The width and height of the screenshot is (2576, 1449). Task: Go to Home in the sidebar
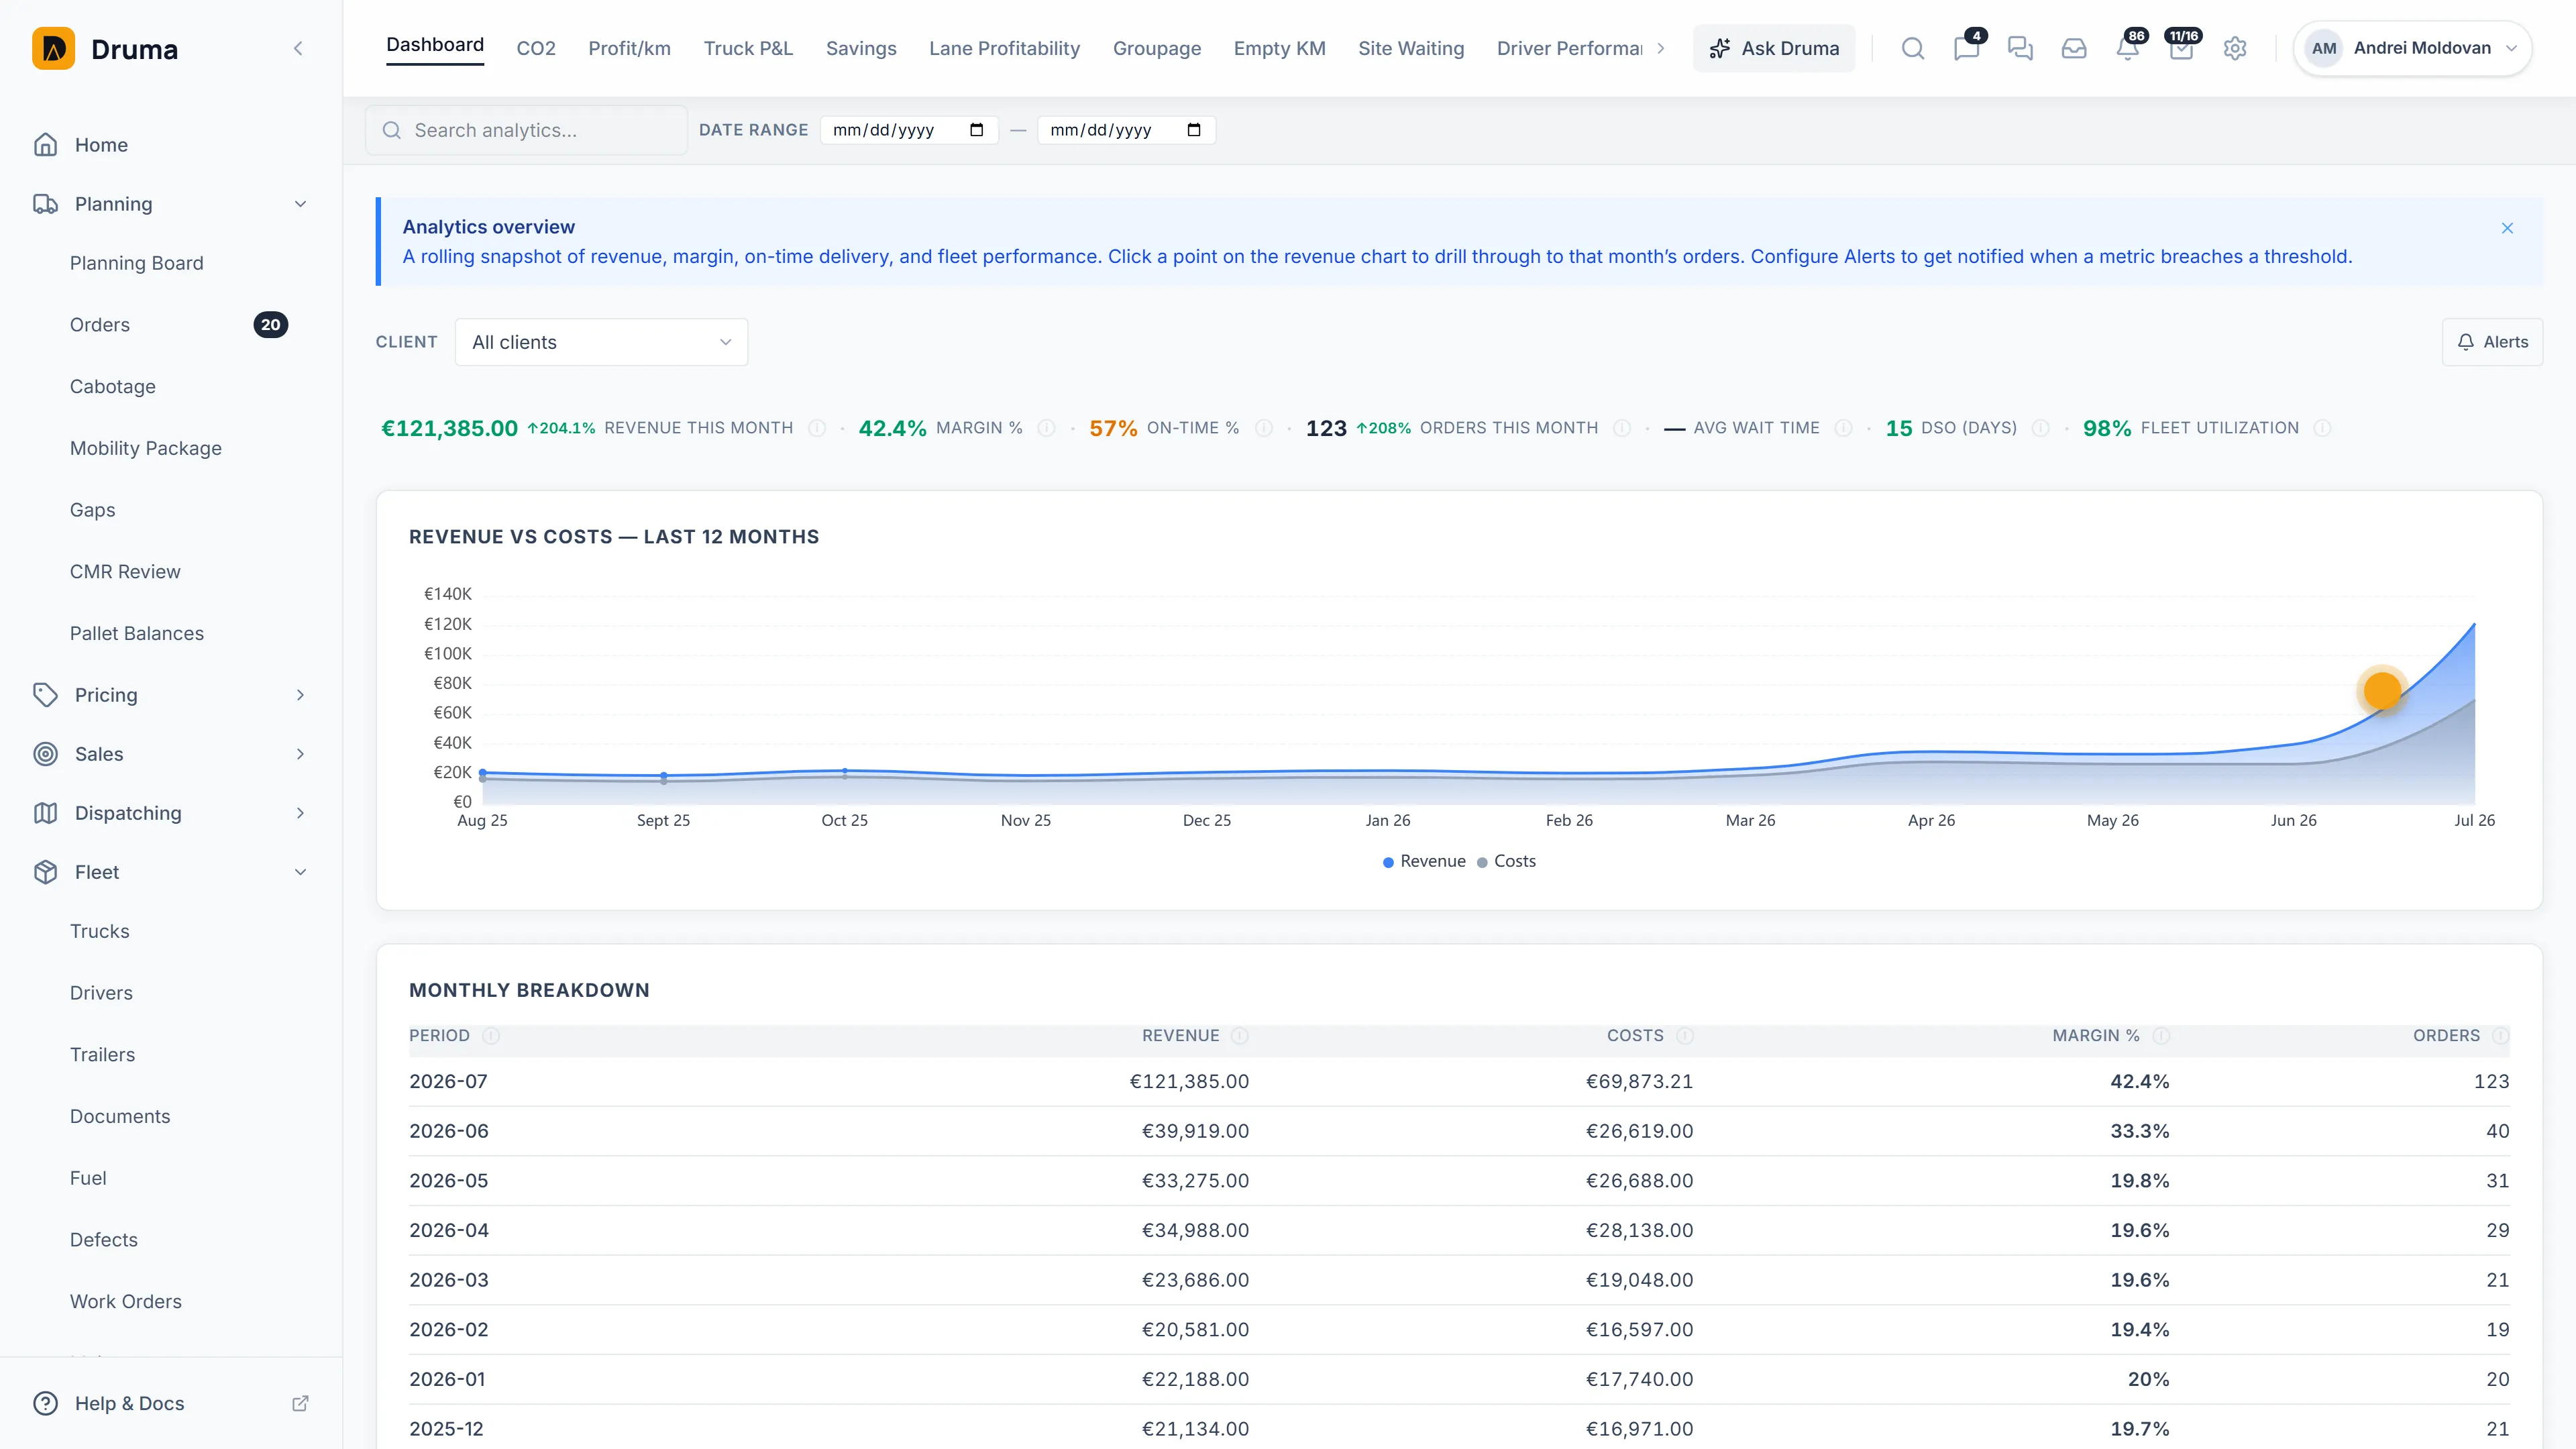click(101, 145)
